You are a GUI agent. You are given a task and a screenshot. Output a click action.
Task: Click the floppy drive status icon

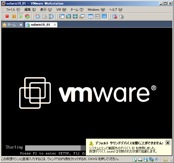coord(146,160)
